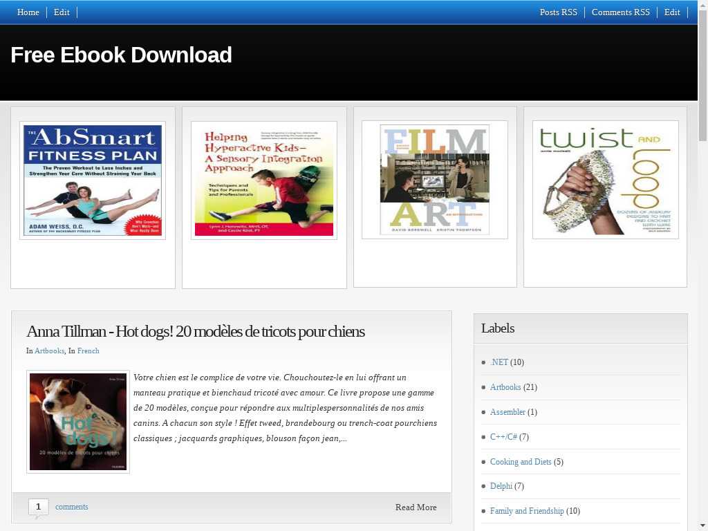The width and height of the screenshot is (708, 531).
Task: Open the Cooking and Diets label
Action: click(x=521, y=461)
